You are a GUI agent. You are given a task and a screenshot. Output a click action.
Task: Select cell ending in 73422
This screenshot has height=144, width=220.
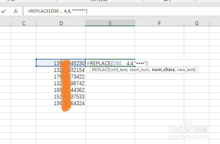pos(61,76)
